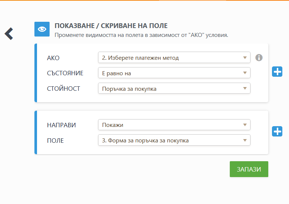Click the "ПОКАЗВАНЕ / СКРИВАНЕ НА ПОЛЕ" heading

(111, 26)
